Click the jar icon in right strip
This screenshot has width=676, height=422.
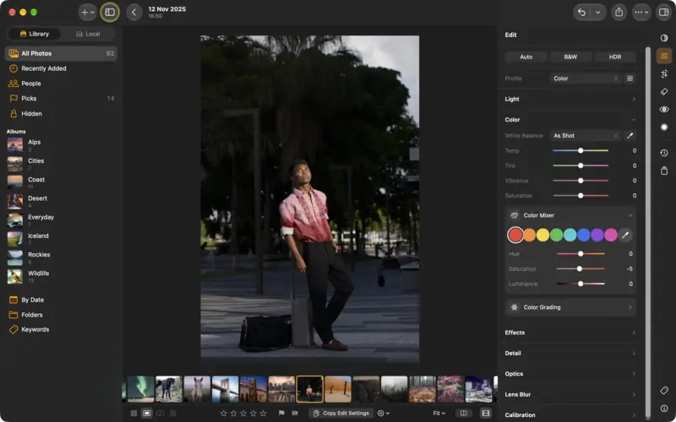tap(664, 170)
